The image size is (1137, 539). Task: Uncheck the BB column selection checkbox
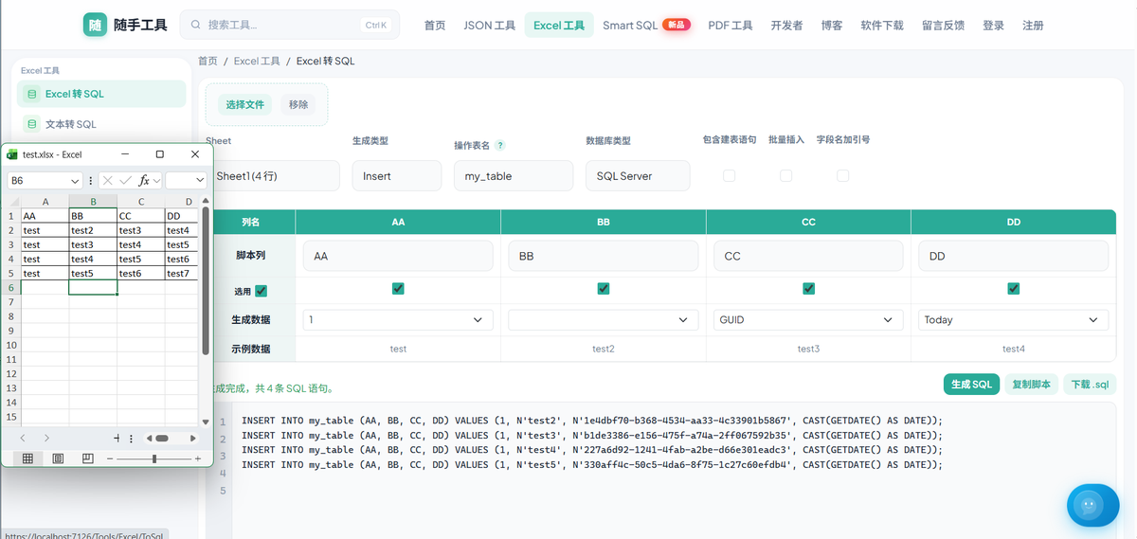(x=604, y=289)
